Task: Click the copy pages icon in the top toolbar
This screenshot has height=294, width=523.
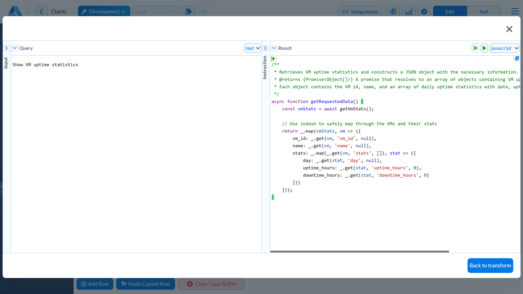Action: [203, 11]
